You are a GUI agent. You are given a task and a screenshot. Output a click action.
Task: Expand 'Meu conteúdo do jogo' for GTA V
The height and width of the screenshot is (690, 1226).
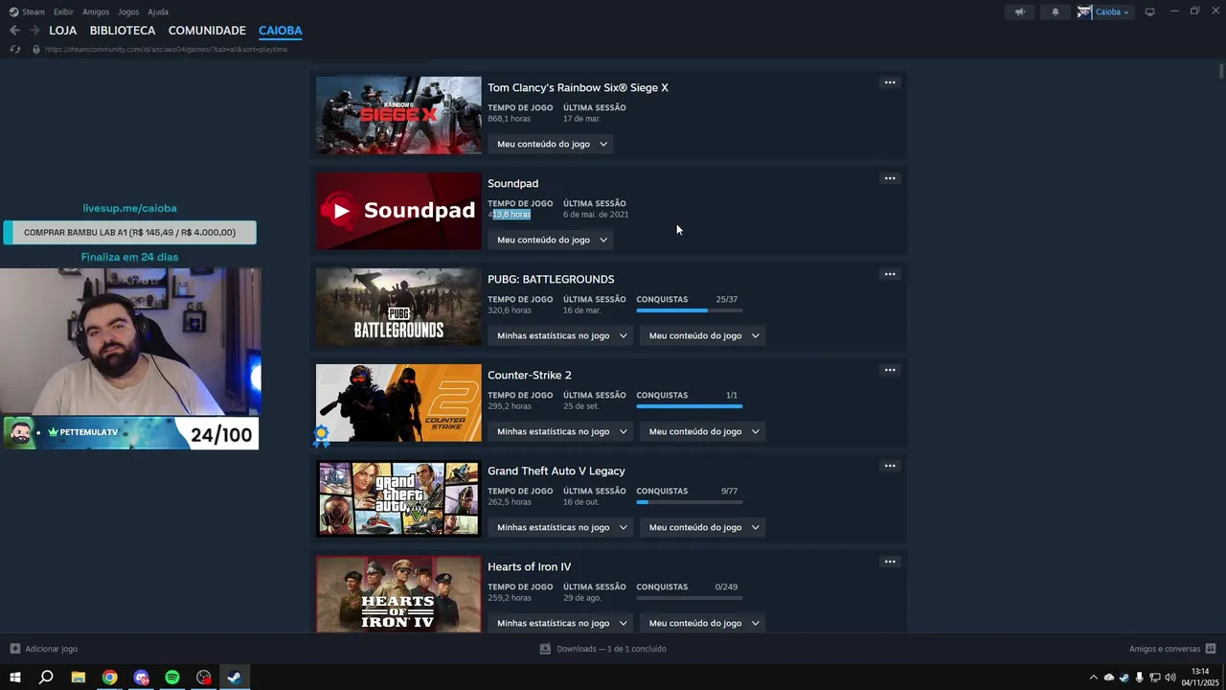point(702,527)
